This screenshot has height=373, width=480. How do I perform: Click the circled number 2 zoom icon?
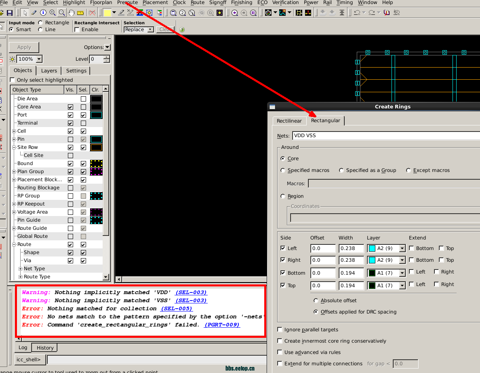(x=183, y=13)
